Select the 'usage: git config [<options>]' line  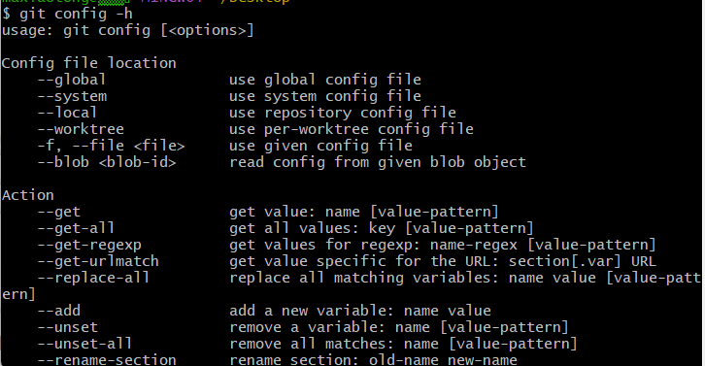pyautogui.click(x=128, y=30)
